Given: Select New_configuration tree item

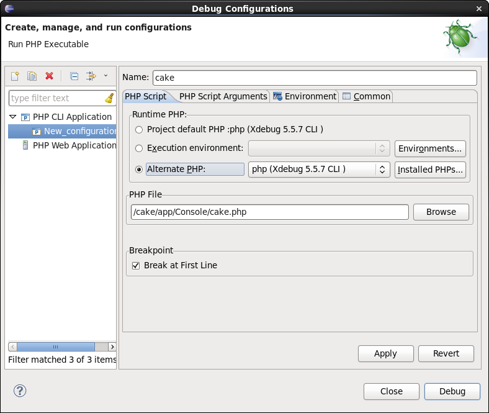Looking at the screenshot, I should [x=62, y=131].
